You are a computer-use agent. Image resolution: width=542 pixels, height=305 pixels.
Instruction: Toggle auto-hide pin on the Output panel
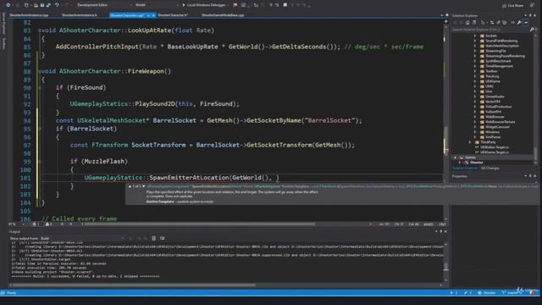pos(440,231)
